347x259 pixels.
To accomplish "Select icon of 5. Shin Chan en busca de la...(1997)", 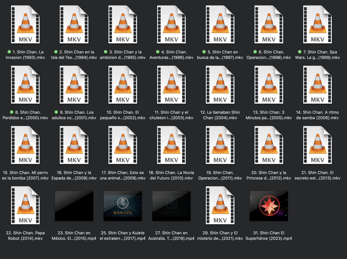I will tap(220, 24).
